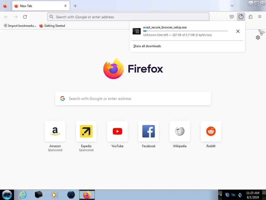Open Save to Pocket button
266x200 pixels.
(231, 17)
